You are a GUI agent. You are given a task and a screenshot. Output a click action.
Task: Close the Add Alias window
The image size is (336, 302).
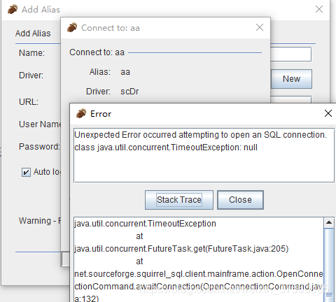319,9
